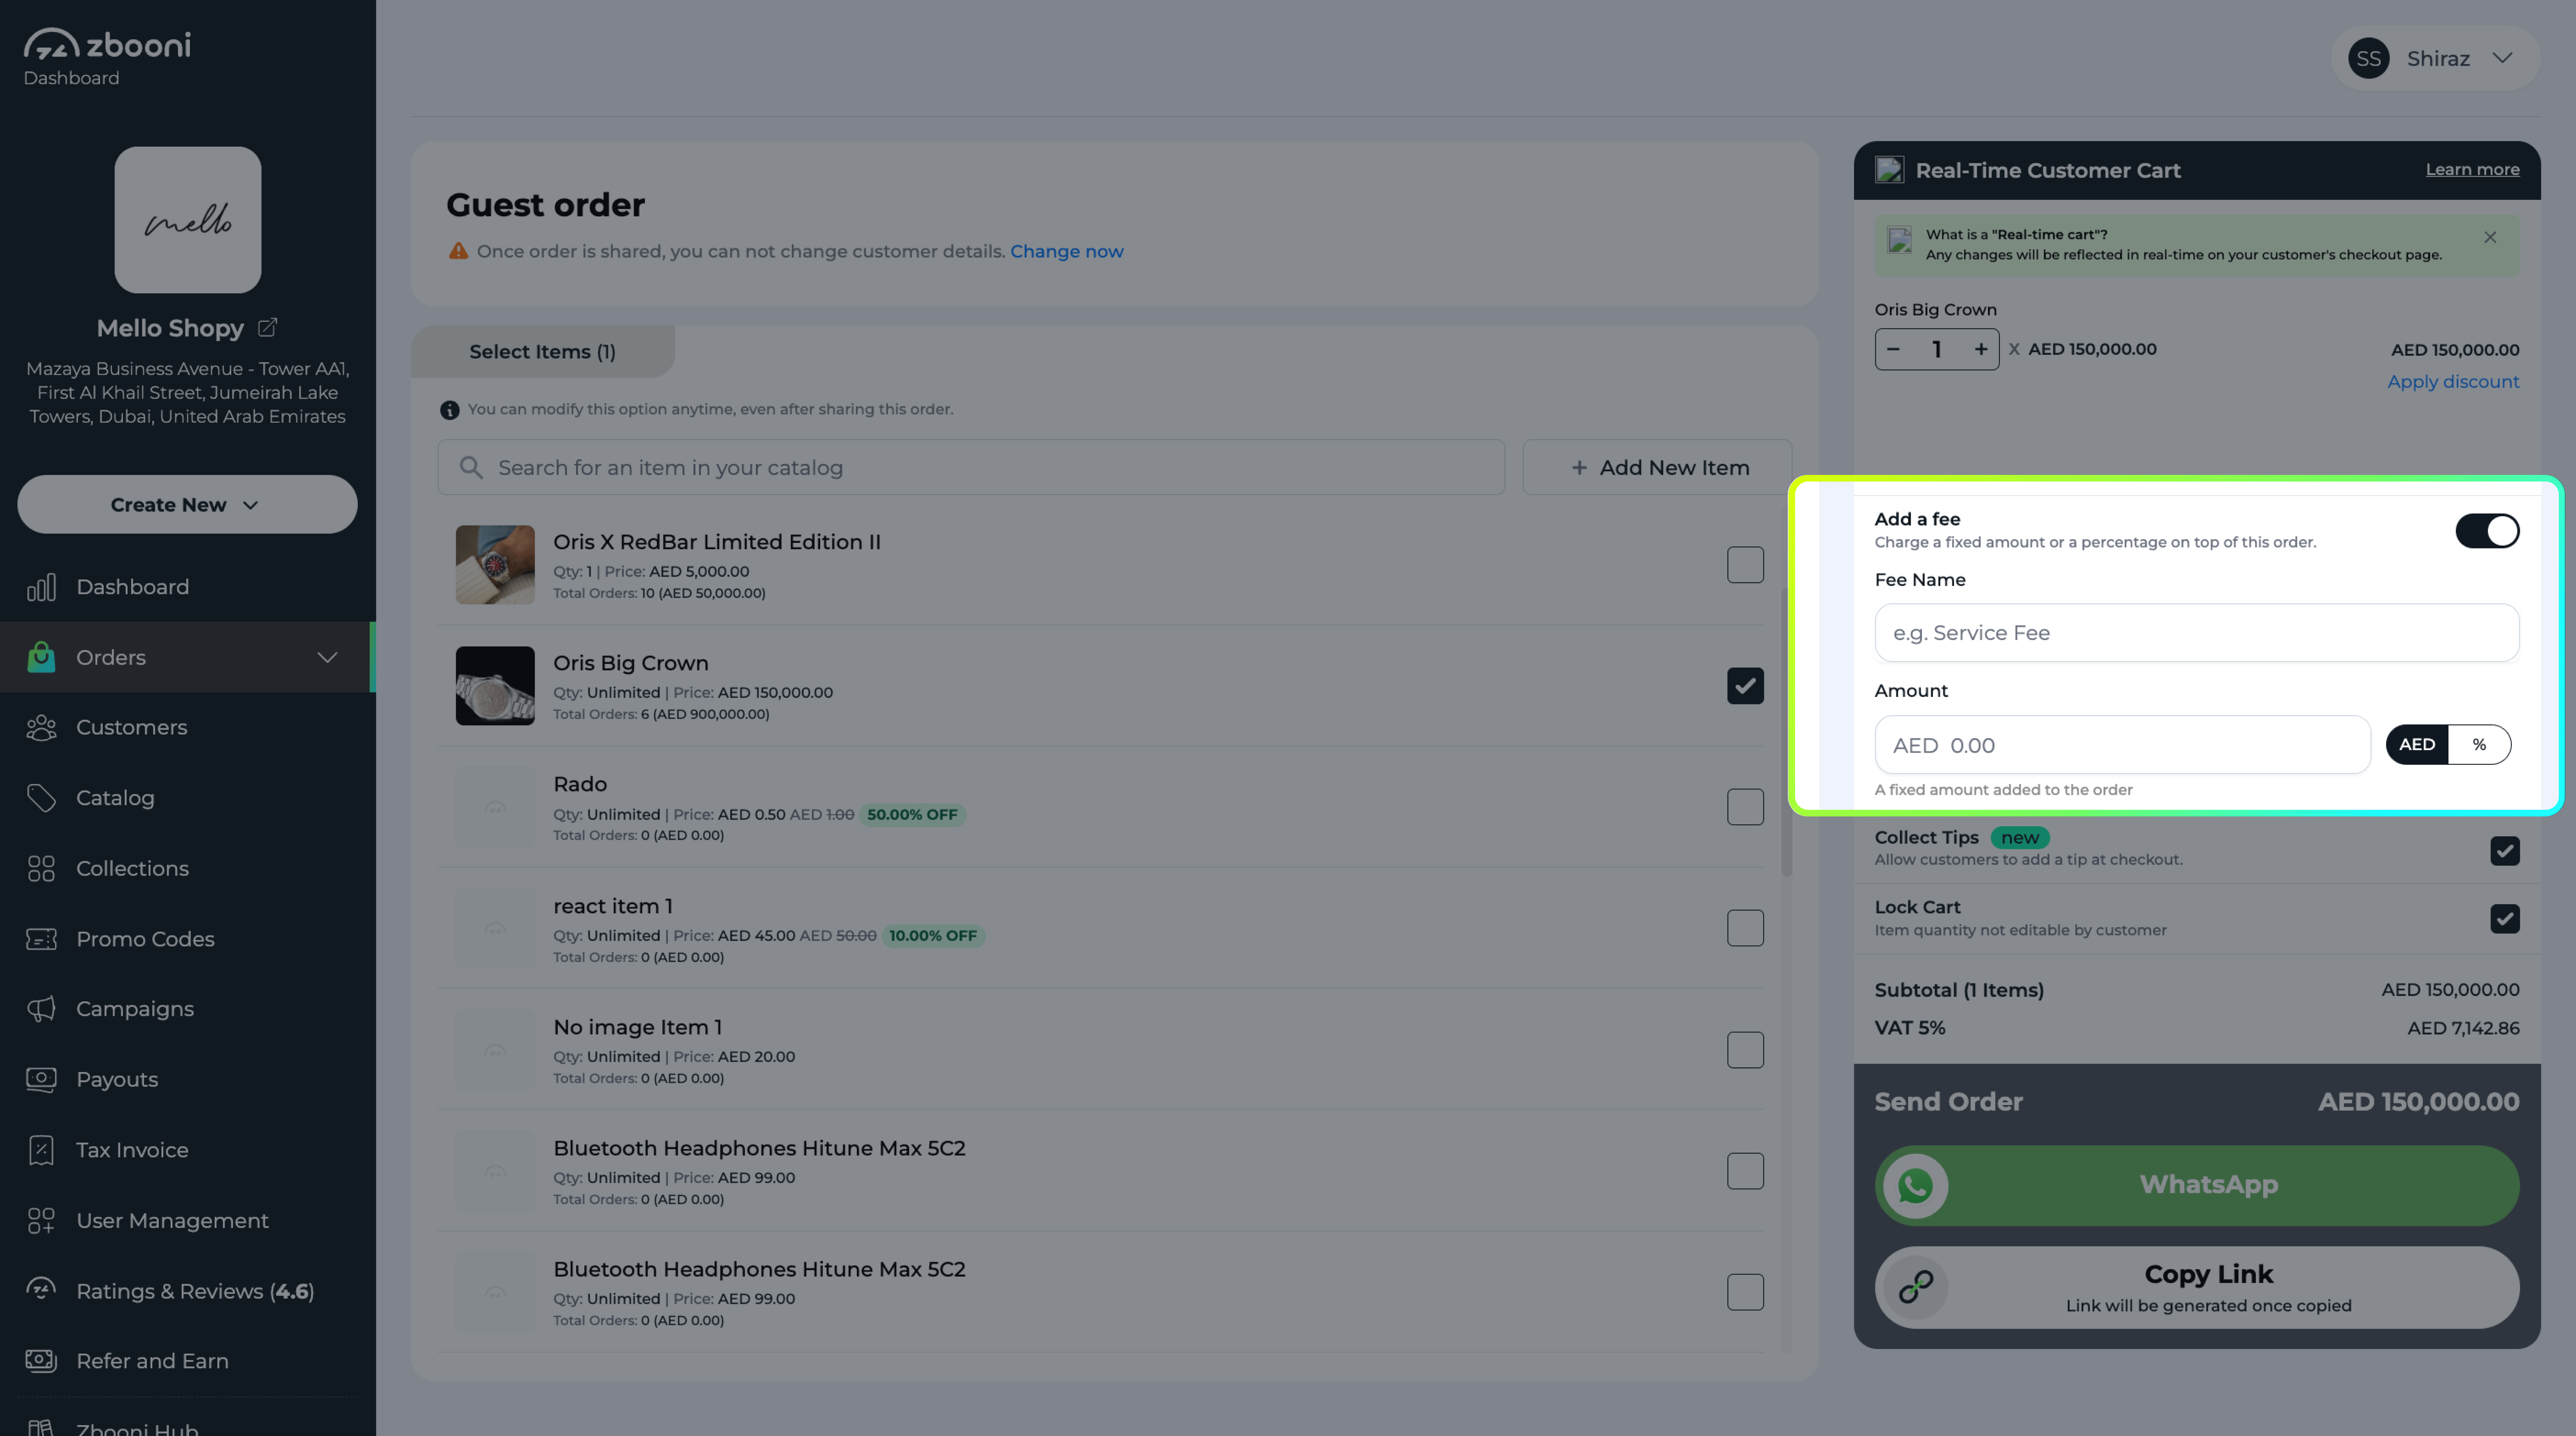Click the Oris Big Crown item thumbnail
This screenshot has height=1436, width=2576.
pyautogui.click(x=495, y=686)
